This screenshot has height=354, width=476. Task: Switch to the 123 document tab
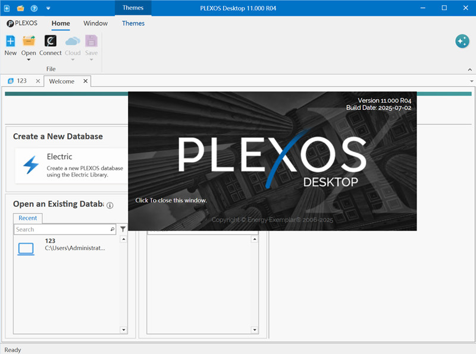click(x=21, y=81)
